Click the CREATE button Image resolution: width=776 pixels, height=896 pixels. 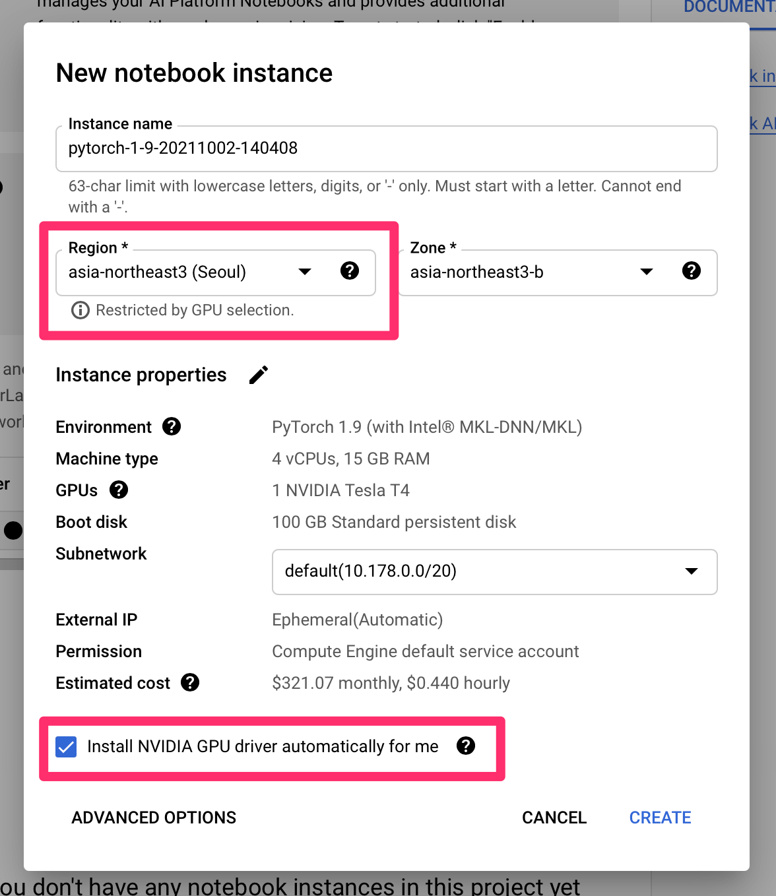[x=660, y=817]
